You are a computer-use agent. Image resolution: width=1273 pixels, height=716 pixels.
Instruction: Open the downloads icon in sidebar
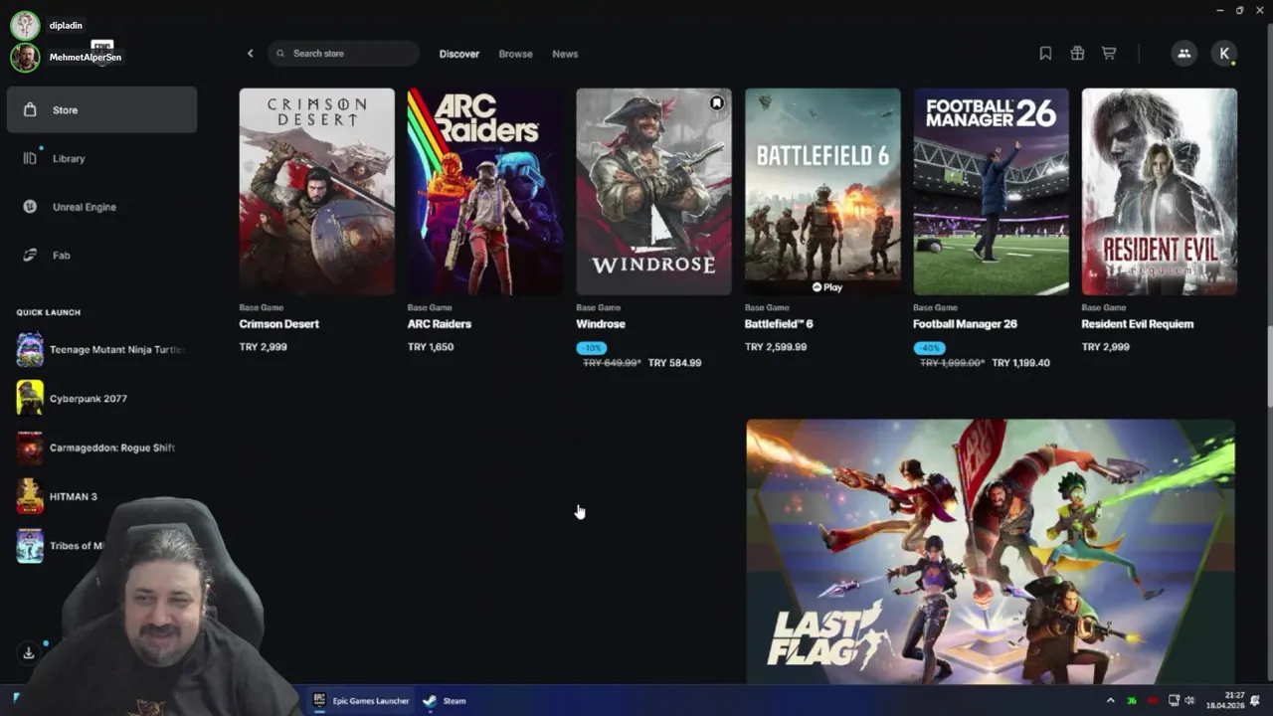[x=29, y=653]
